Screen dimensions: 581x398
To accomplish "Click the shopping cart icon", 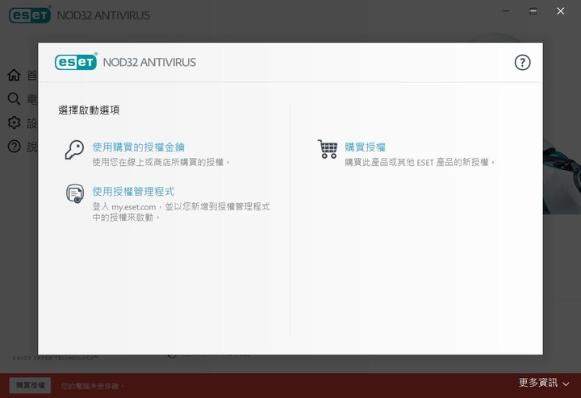I will (328, 149).
